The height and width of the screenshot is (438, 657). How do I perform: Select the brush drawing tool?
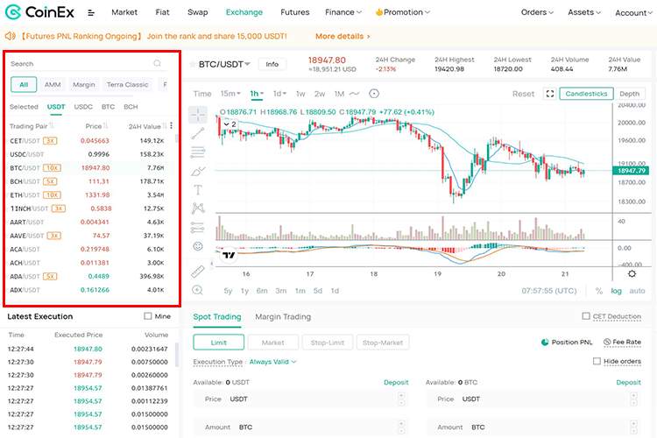197,172
